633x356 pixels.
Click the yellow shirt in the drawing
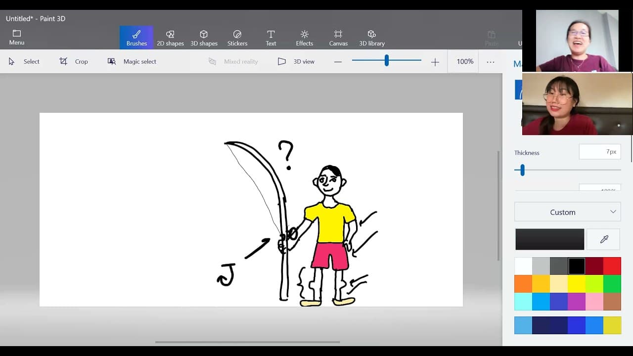point(330,222)
